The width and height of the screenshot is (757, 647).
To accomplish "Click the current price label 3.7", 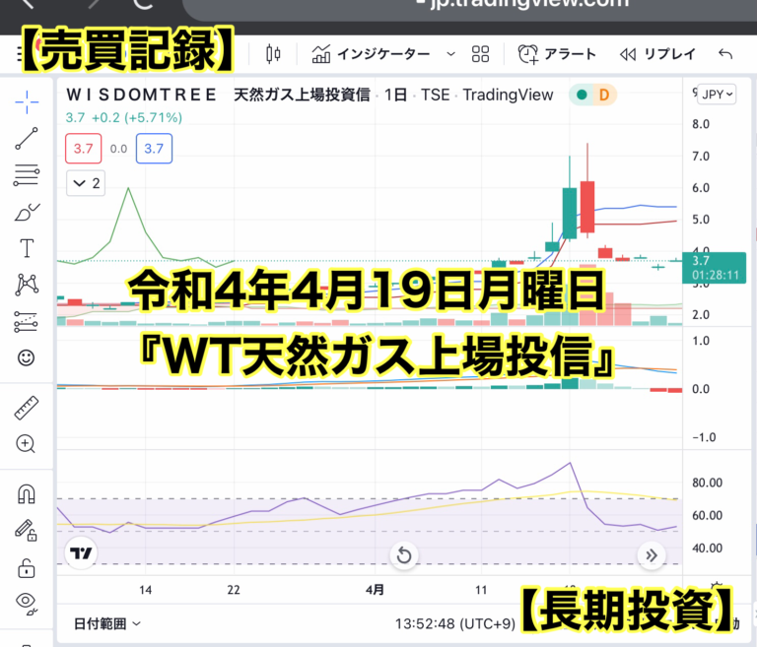I will pyautogui.click(x=714, y=268).
